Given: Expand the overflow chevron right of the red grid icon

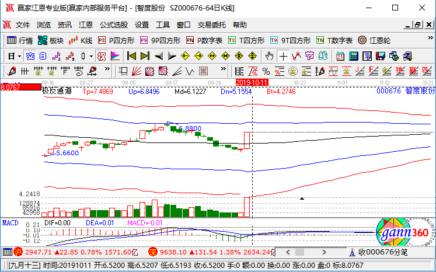Looking at the screenshot, I should coord(224,69).
